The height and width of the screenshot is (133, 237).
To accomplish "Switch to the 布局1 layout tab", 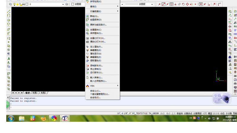I will [35, 93].
